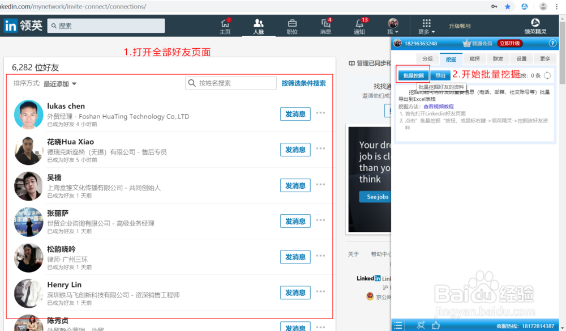
Task: Click the 6,282 位好友 heading
Action: click(35, 67)
